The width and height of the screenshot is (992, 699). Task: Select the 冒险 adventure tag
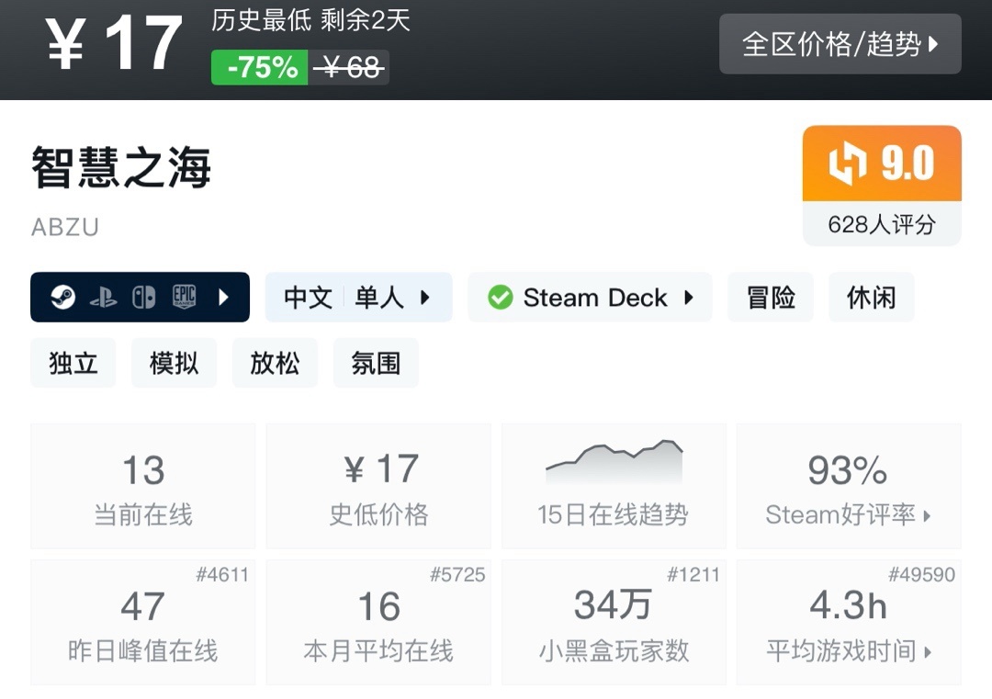770,298
